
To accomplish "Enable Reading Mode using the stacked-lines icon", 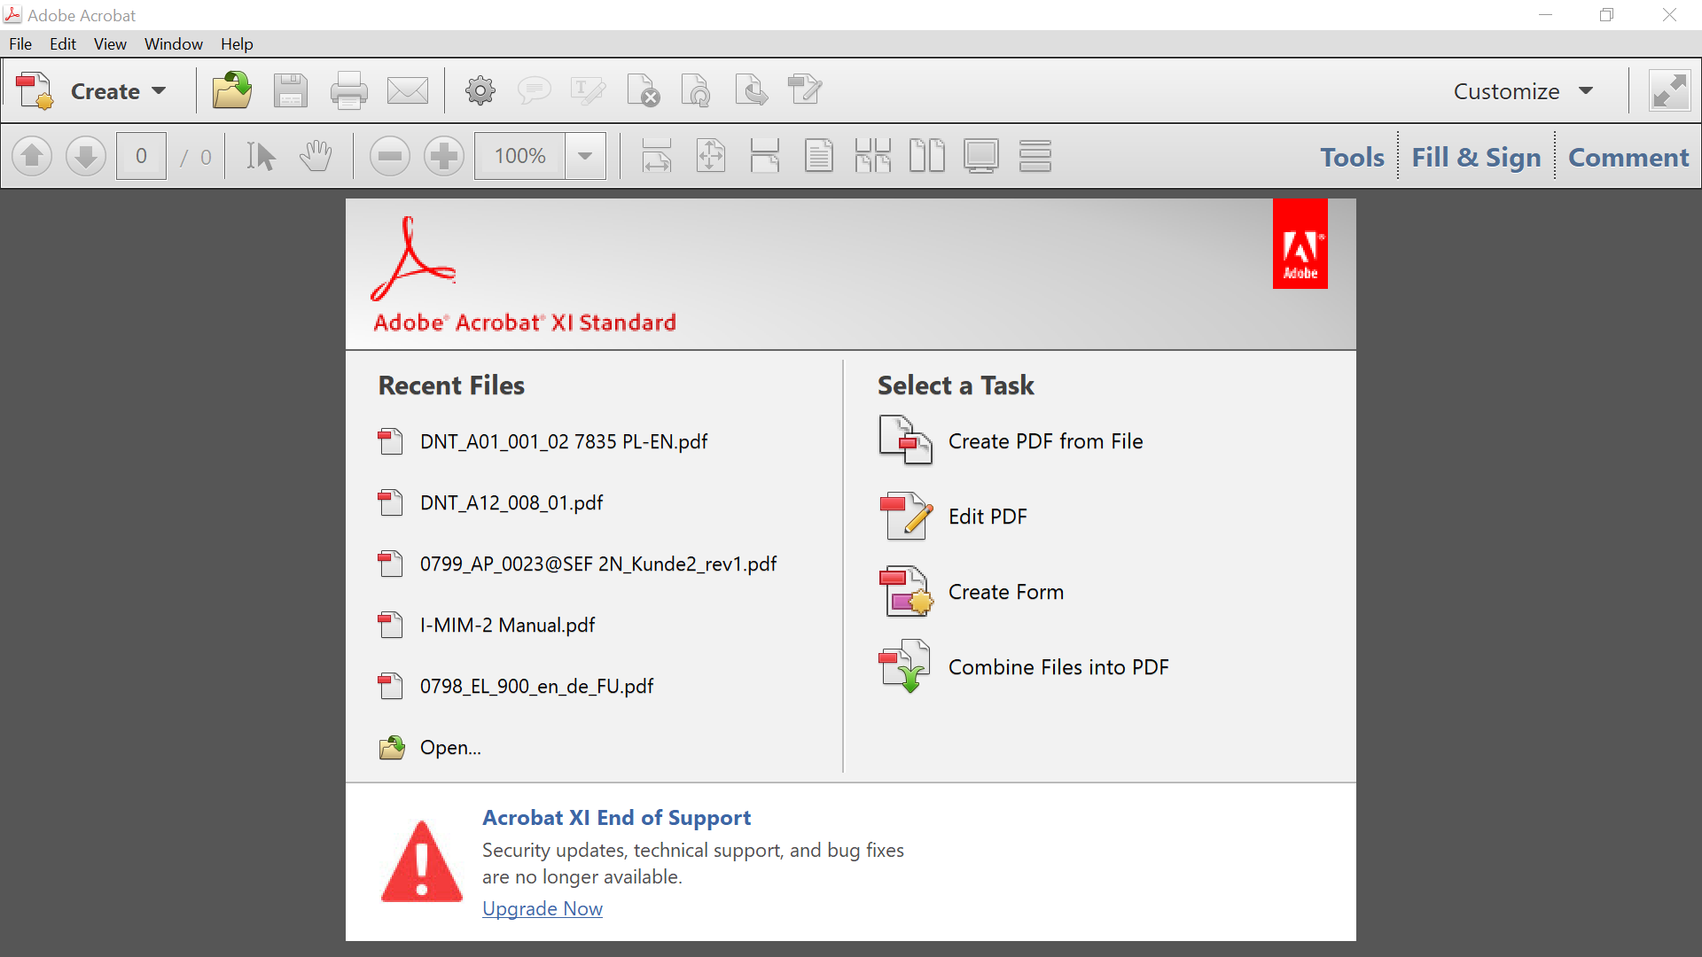I will point(1034,155).
